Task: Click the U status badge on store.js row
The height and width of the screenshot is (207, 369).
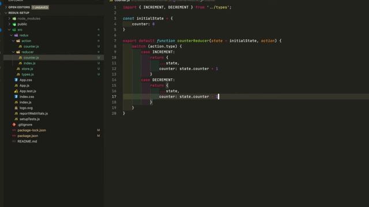Action: 99,69
